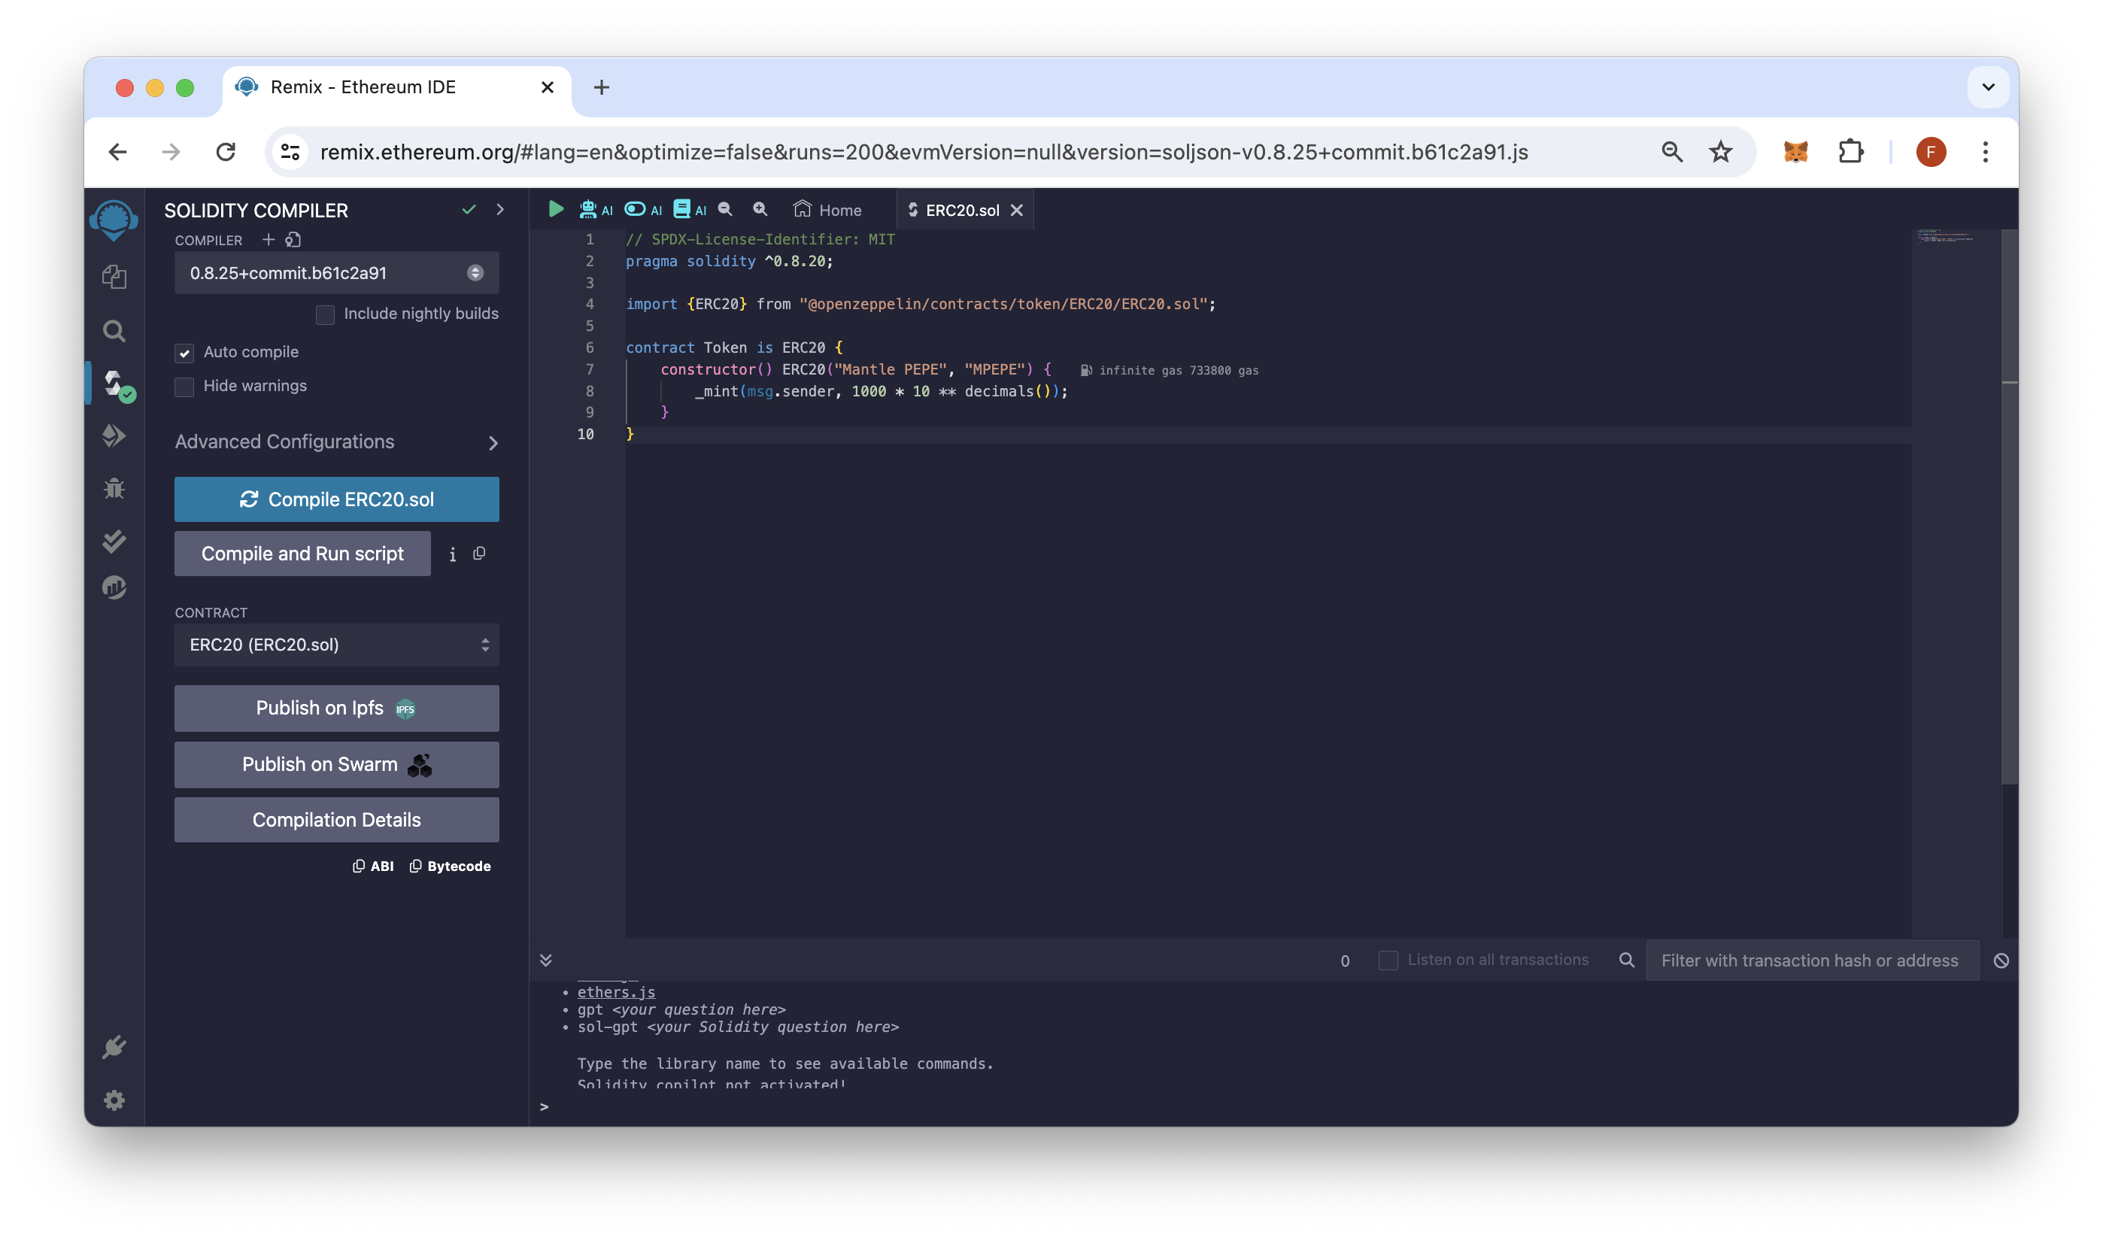Viewport: 2103px width, 1238px height.
Task: Open the Deploy & run transactions icon
Action: tap(114, 435)
